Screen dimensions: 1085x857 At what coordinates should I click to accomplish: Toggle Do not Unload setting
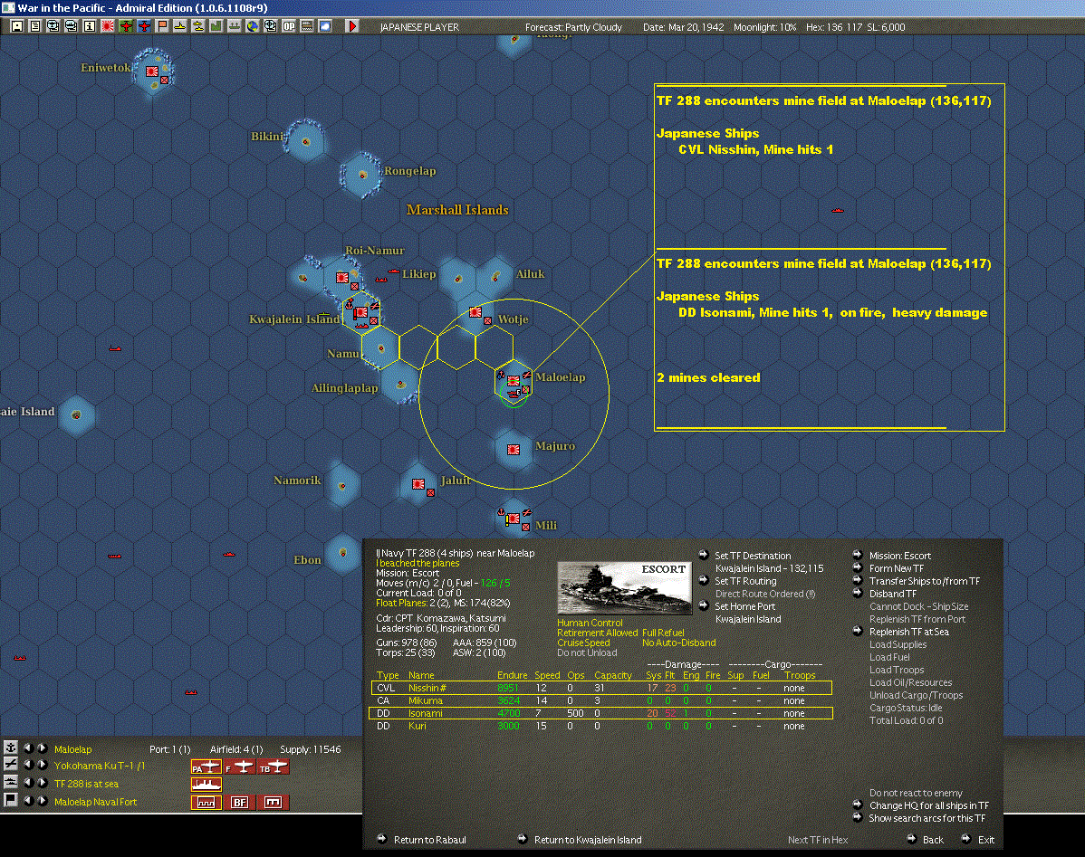pyautogui.click(x=587, y=652)
